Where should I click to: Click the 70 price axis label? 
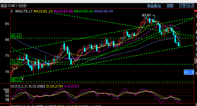pyautogui.click(x=7, y=72)
